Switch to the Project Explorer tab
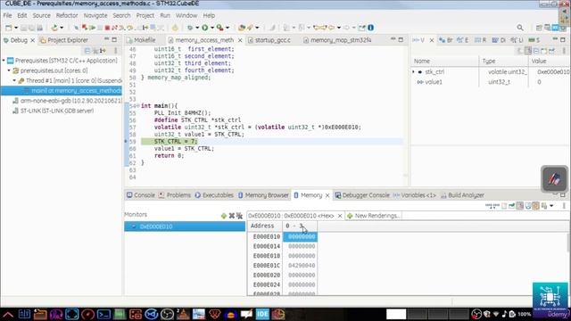This screenshot has width=571, height=321. point(64,40)
